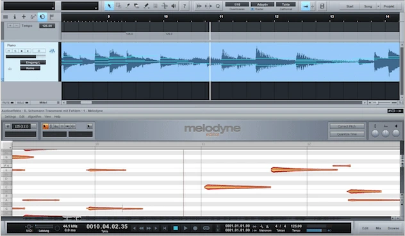
Task: Mute the Piano track
Action: (8, 51)
